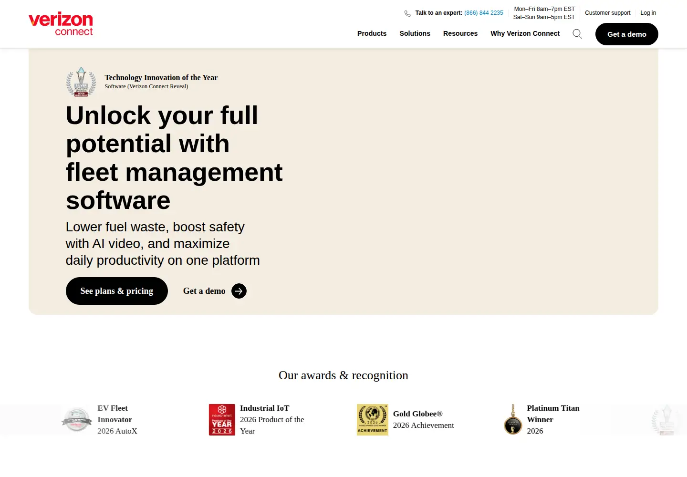Click the Platinum Titan medal icon
Image resolution: width=687 pixels, height=477 pixels.
[x=513, y=420]
